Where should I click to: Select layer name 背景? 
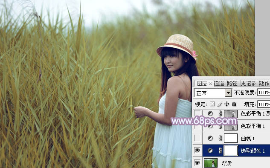[x=226, y=163]
